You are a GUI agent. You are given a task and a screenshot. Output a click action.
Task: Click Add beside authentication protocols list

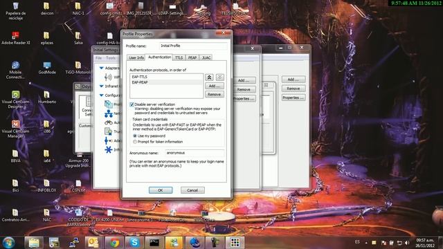(215, 86)
